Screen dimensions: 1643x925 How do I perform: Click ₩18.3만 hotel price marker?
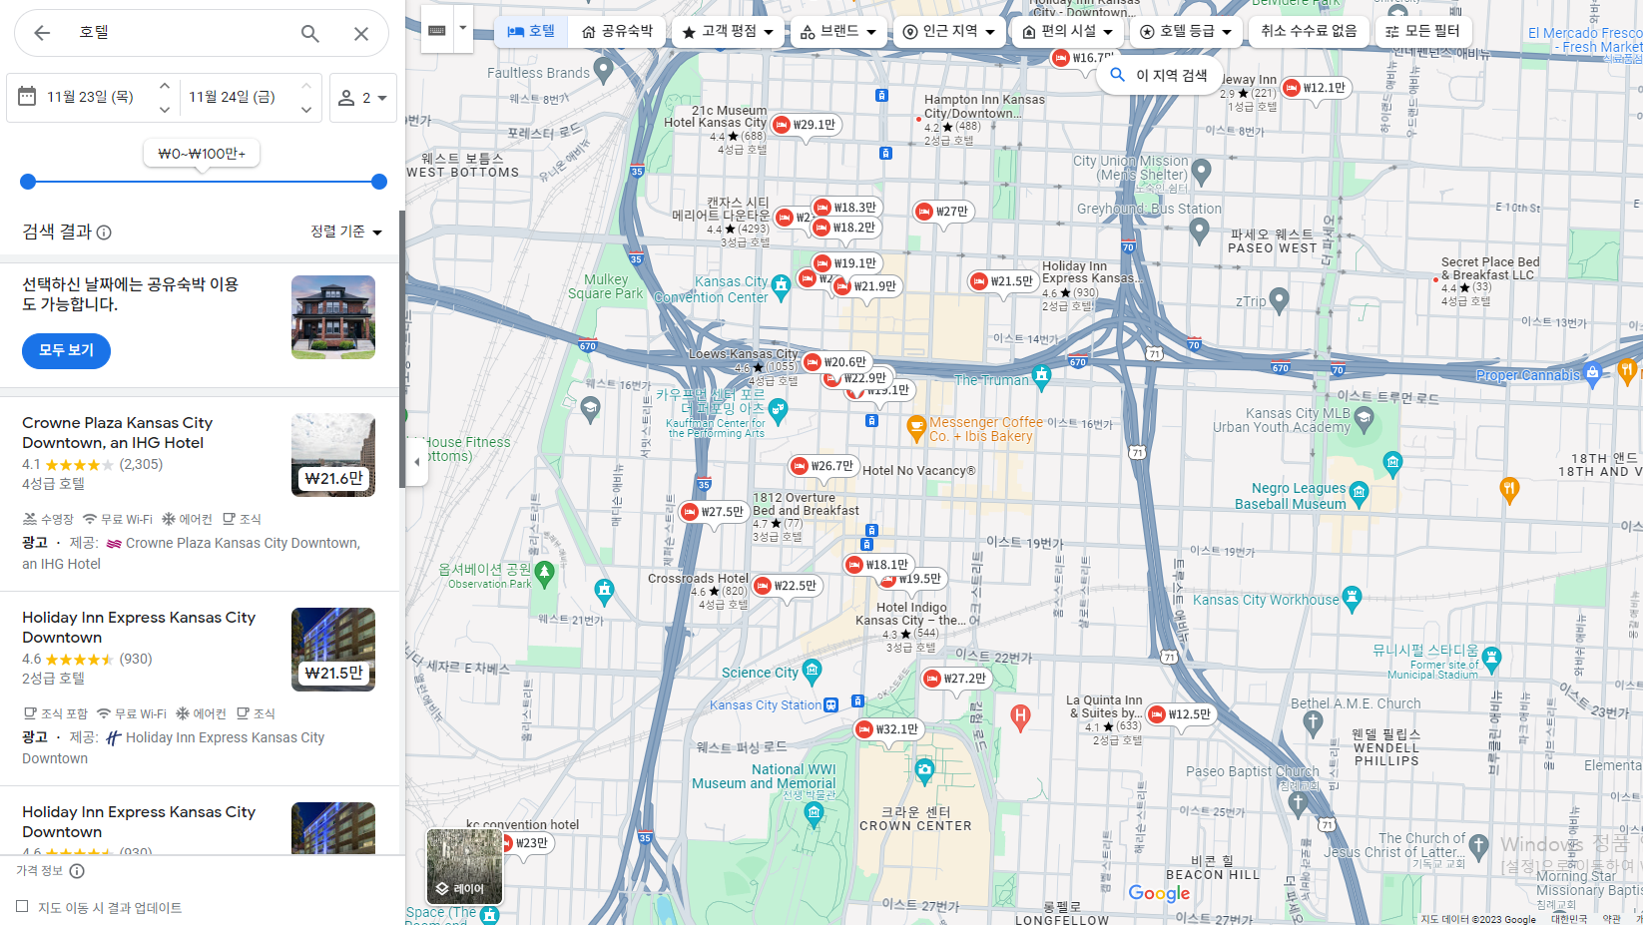[847, 208]
